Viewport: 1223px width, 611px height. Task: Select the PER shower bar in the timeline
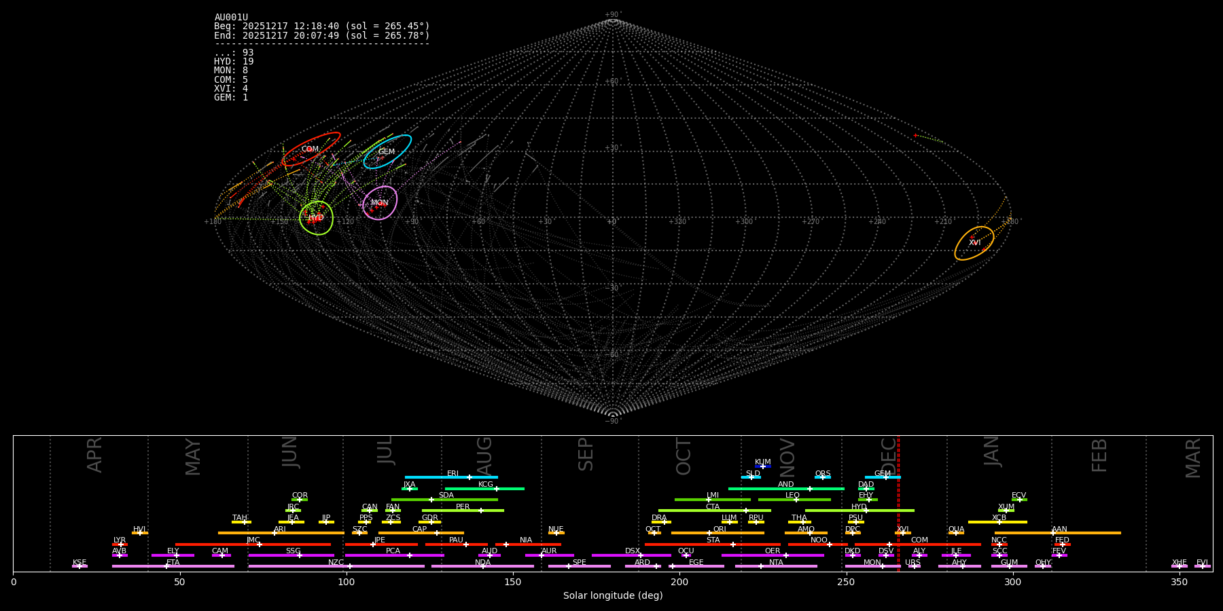[463, 511]
